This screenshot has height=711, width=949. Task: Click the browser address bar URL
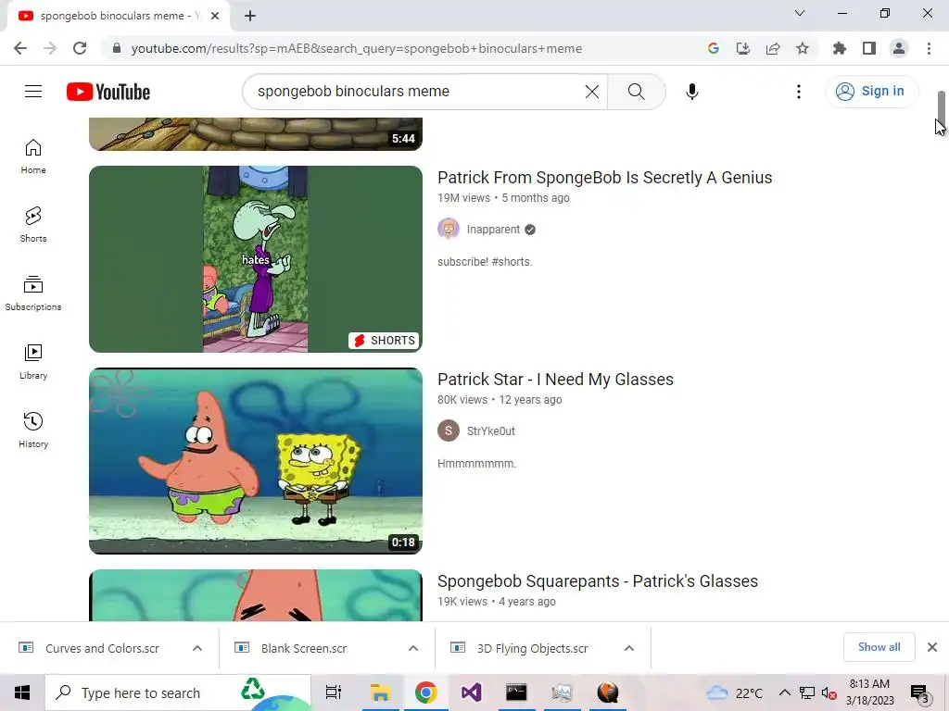click(356, 48)
